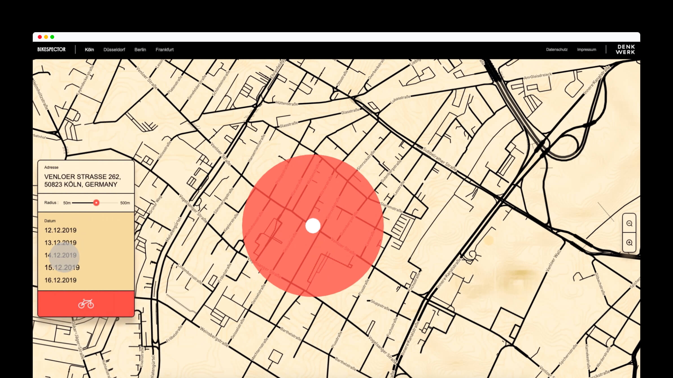Select Frankfurt in the navigation

165,50
